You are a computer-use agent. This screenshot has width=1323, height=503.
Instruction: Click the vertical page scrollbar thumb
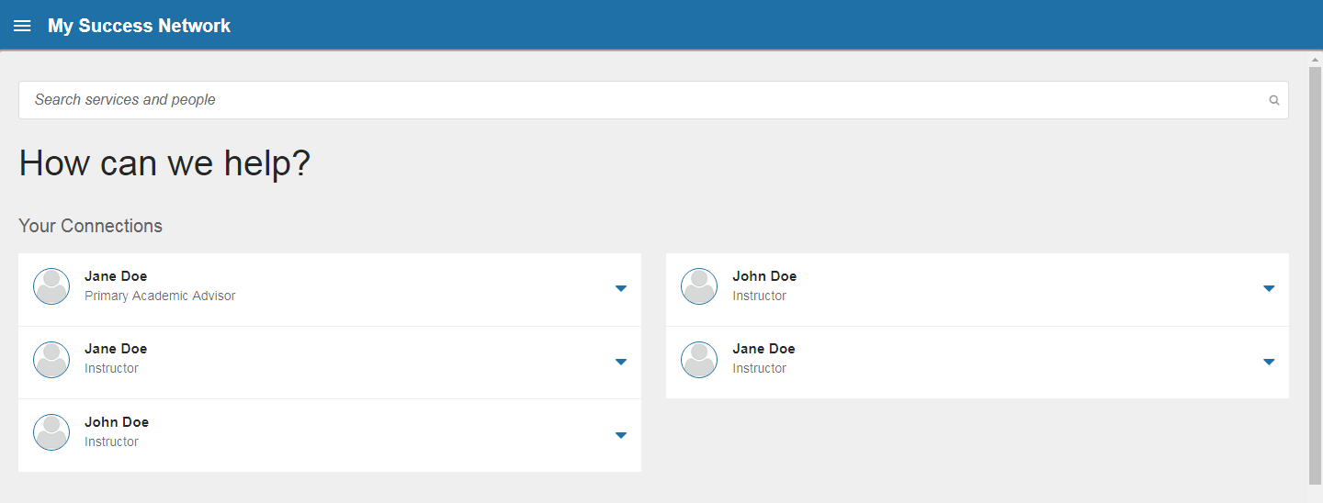click(x=1315, y=275)
